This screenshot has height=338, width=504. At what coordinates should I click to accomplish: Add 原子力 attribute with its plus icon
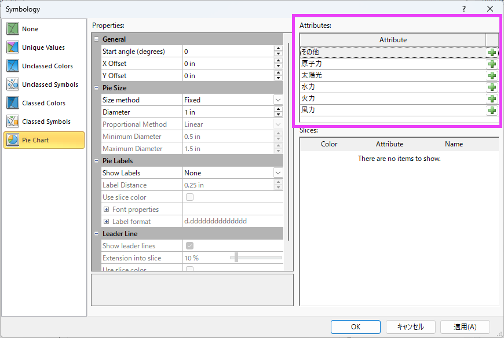pos(492,64)
